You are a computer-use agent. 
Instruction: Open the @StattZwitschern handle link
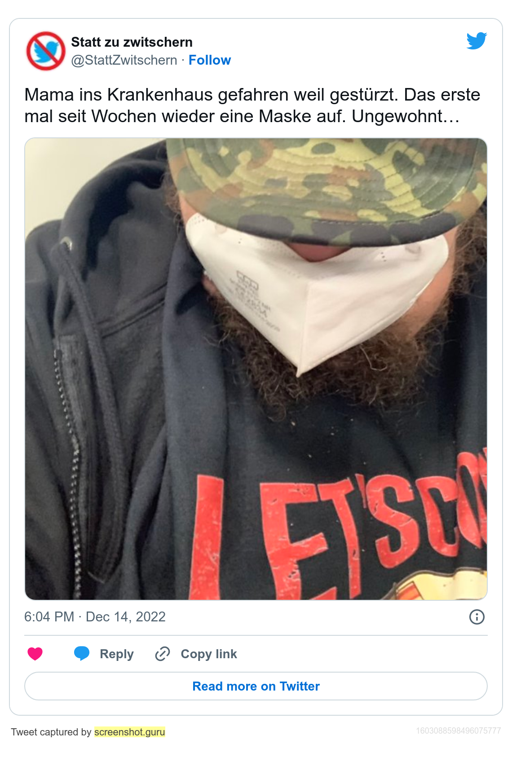point(124,60)
